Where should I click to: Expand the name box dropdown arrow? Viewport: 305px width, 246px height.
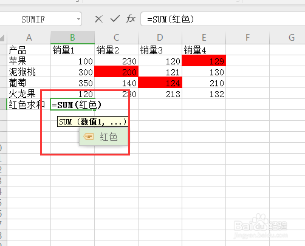coord(78,19)
